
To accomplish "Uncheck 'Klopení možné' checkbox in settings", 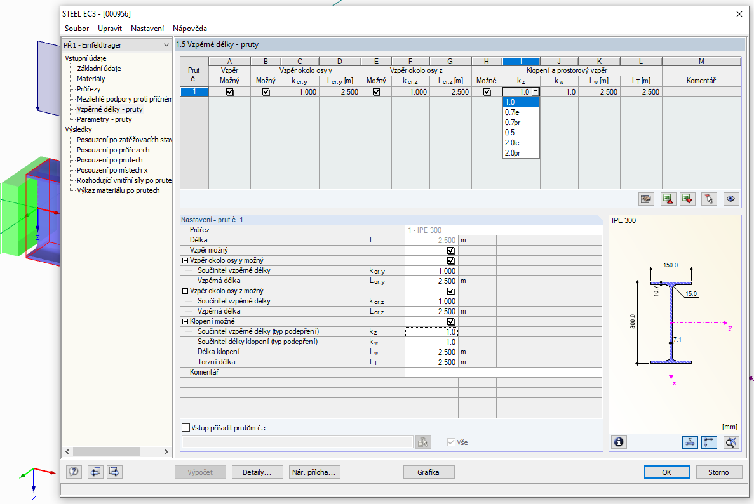I will point(451,321).
